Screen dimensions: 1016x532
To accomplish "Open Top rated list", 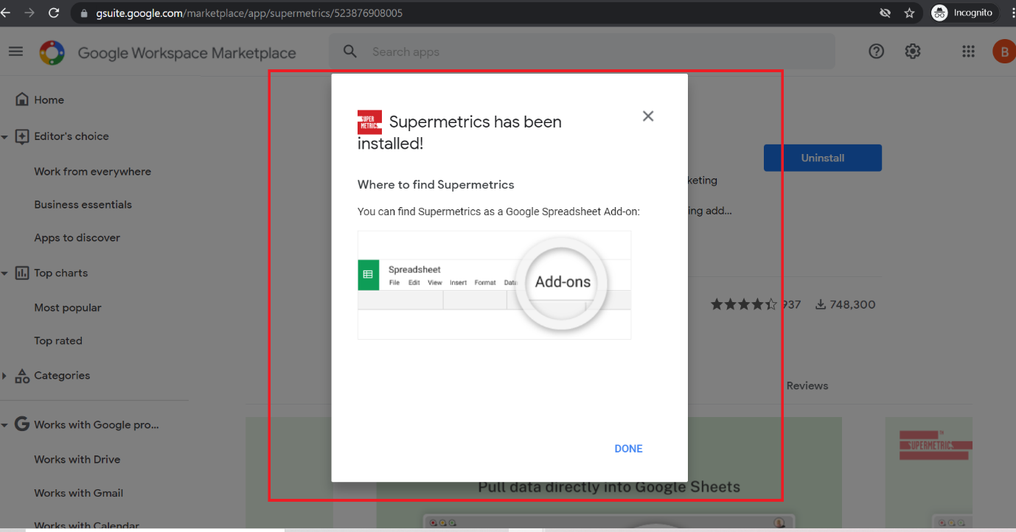I will [x=58, y=340].
